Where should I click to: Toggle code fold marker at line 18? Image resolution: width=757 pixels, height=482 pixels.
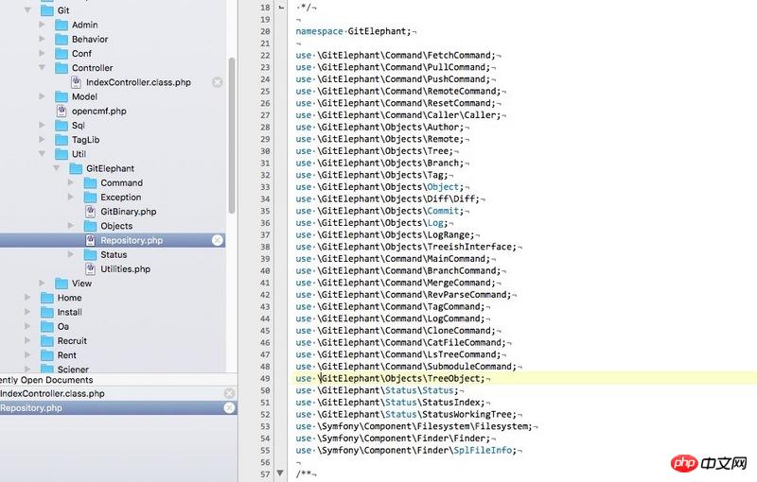click(x=281, y=8)
